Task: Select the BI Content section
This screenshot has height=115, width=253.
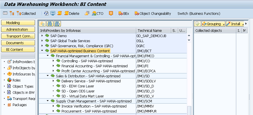Action: click(18, 49)
